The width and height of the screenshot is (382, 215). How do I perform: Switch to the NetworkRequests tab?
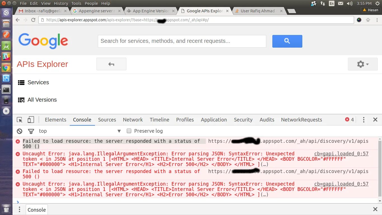[x=301, y=120]
